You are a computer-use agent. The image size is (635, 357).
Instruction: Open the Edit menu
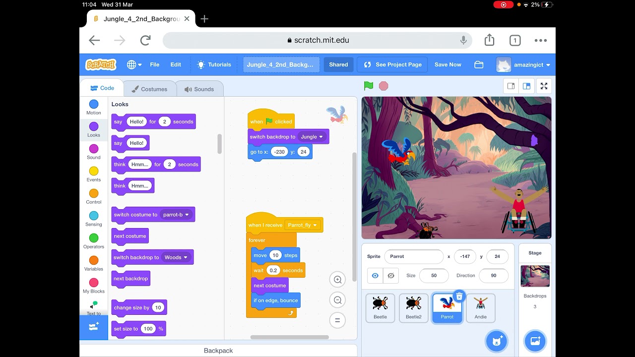pyautogui.click(x=176, y=64)
